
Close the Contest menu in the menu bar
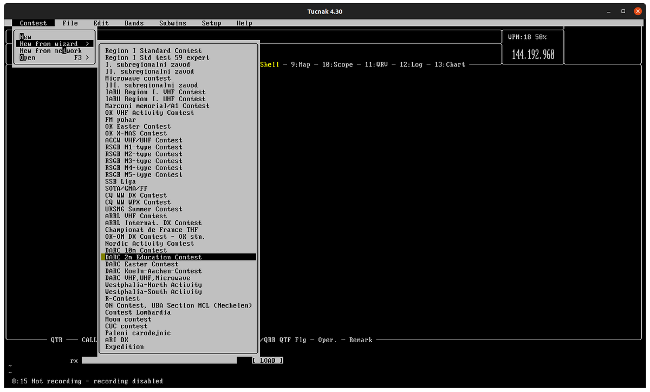point(34,23)
